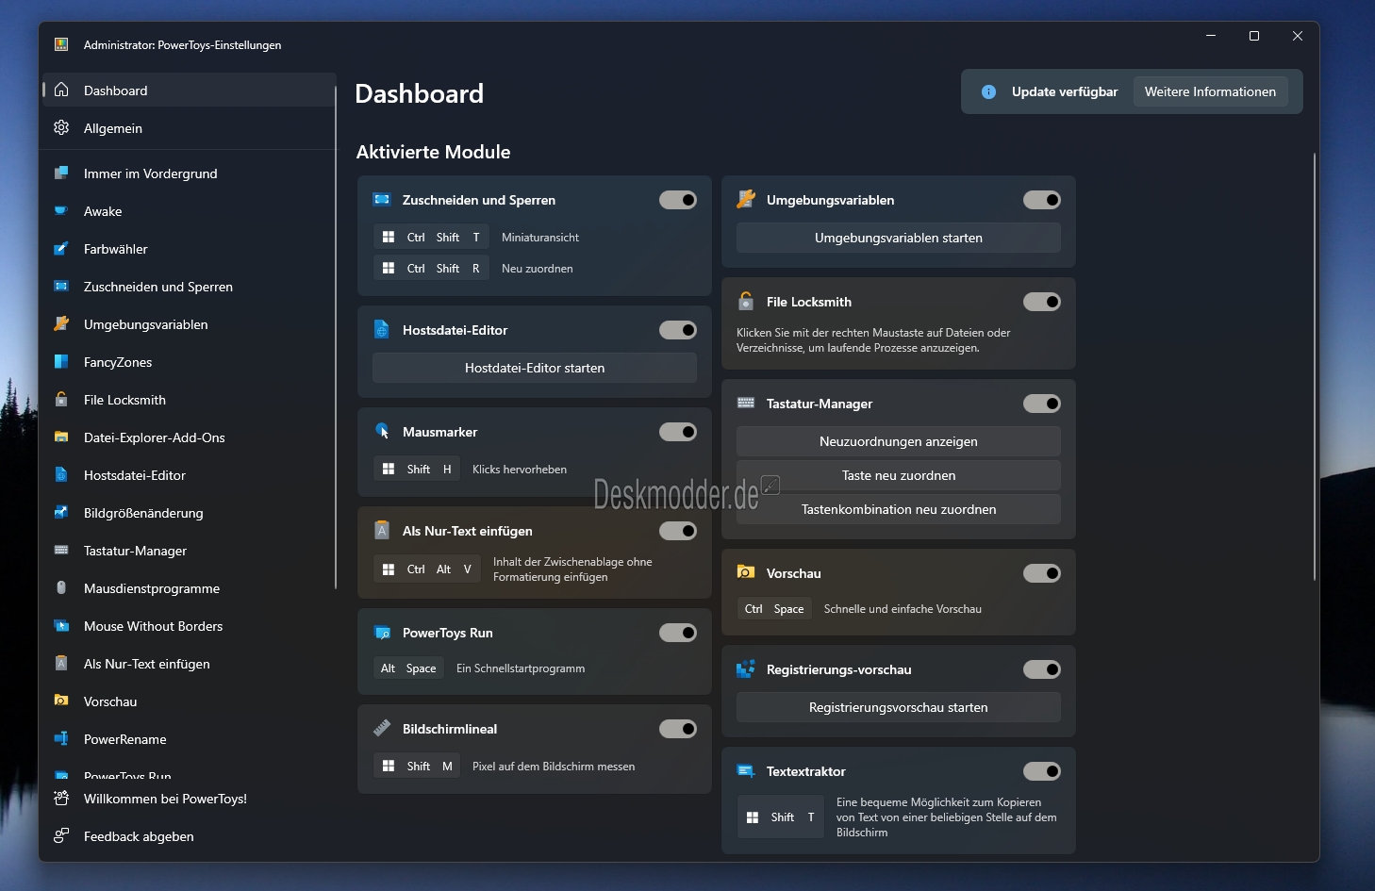1375x891 pixels.
Task: Click the Immer im Vordergrund sidebar icon
Action: 61,173
